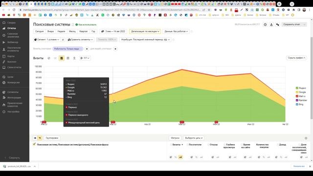The image size is (313, 176).
Task: Open the arrow next to Сохранить отчет
Action: tap(305, 24)
